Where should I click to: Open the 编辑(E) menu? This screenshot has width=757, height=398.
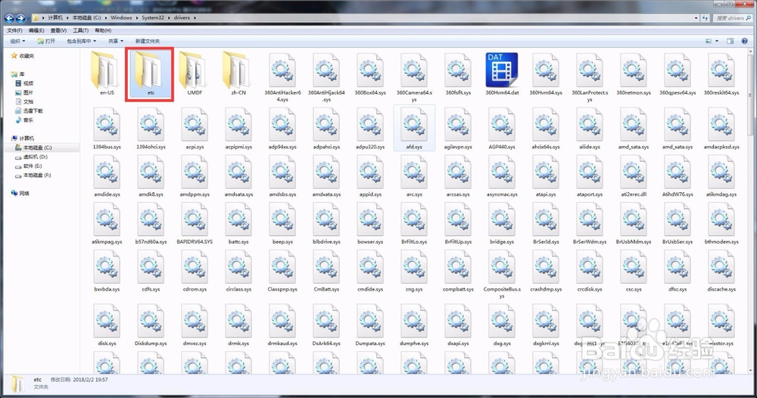(36, 30)
